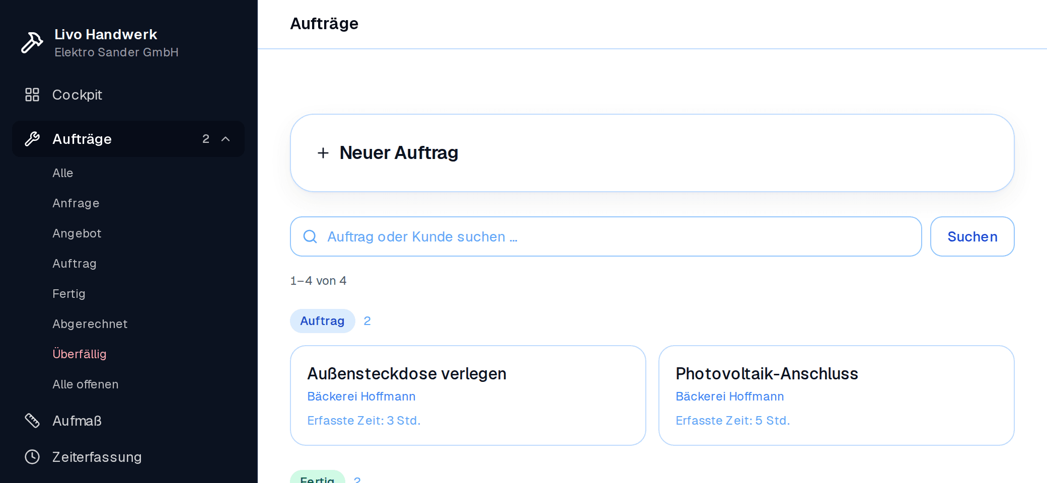1047x483 pixels.
Task: Open Bäckerei Hoffmann link under Außensteckdose verlegen
Action: (x=361, y=396)
